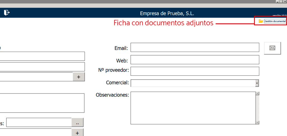
Task: Click the envelope send-email icon
Action: 272,48
